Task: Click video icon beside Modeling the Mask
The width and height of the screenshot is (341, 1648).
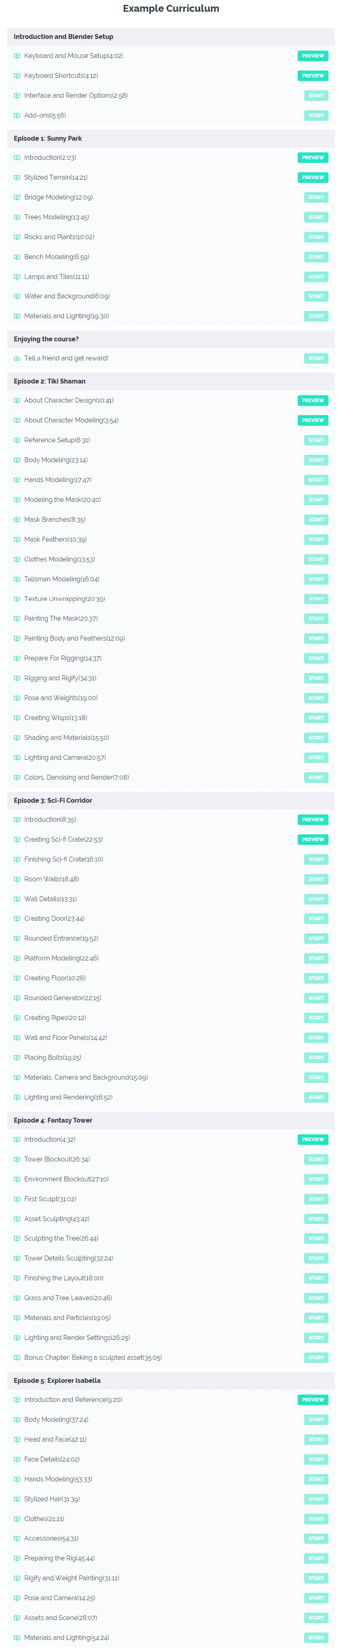Action: pyautogui.click(x=17, y=499)
